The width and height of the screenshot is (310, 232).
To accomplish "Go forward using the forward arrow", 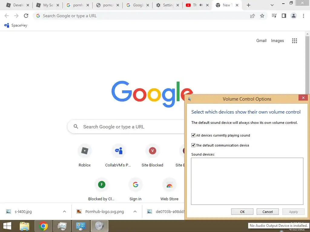I will [x=16, y=16].
